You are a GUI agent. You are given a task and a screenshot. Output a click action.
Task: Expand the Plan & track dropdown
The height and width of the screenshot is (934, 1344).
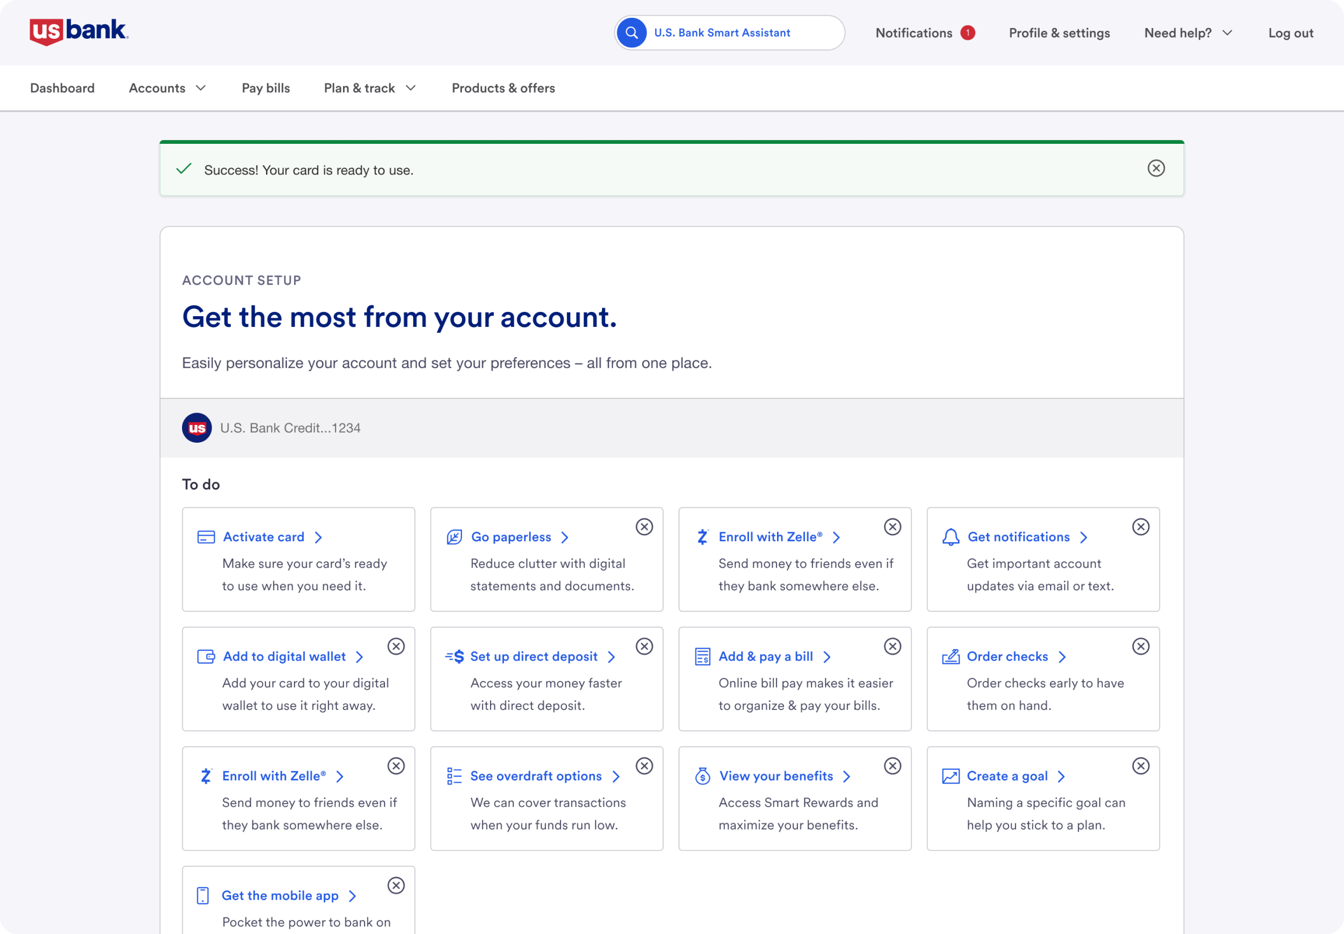click(369, 88)
